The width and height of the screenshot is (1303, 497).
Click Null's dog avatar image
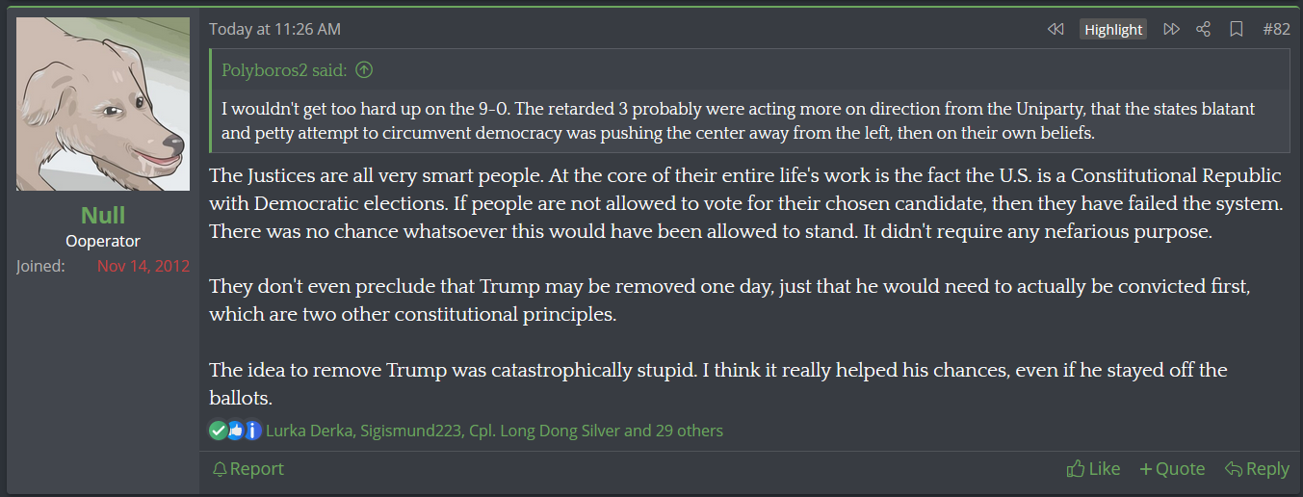(103, 104)
